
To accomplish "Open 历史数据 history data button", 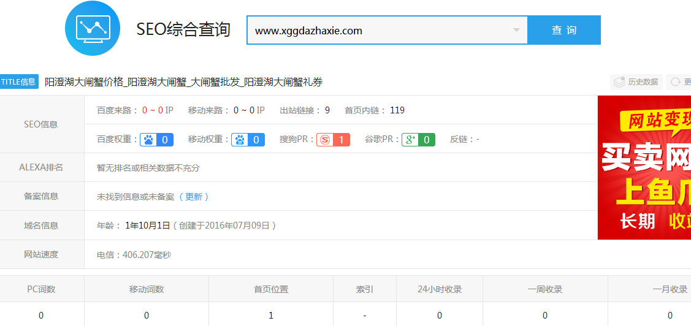I will coord(636,82).
